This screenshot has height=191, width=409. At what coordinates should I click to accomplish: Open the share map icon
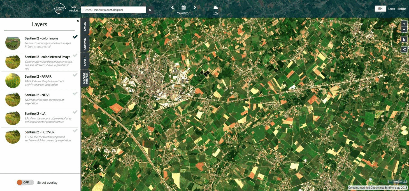(404, 49)
